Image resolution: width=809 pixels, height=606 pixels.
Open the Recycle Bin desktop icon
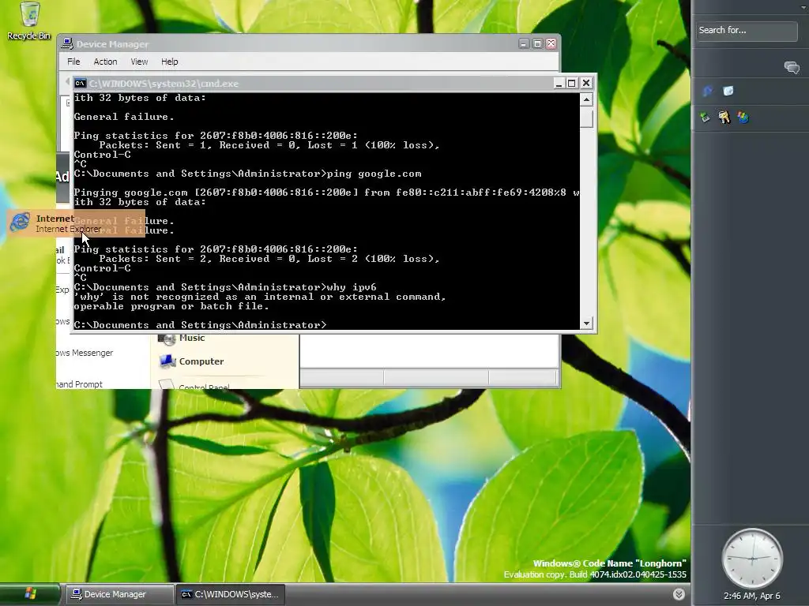pos(29,21)
